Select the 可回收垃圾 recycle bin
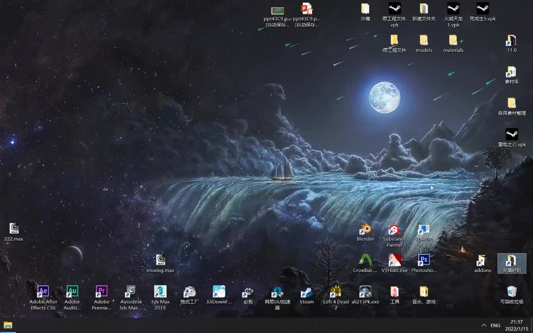Screen dimensions: 533x333 click(x=512, y=295)
